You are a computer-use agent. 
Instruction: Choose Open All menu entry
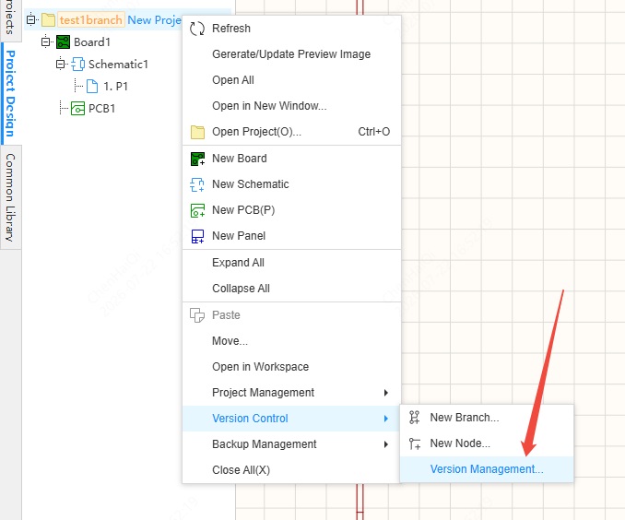(x=291, y=80)
